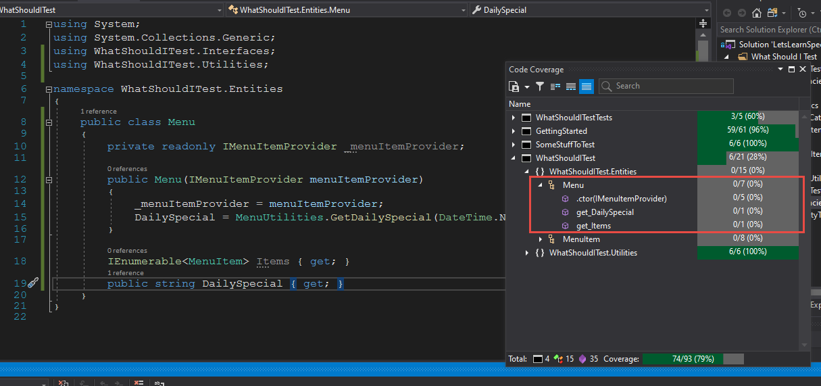Expand the WhatShouldITest.Utilities namespace node

click(528, 253)
